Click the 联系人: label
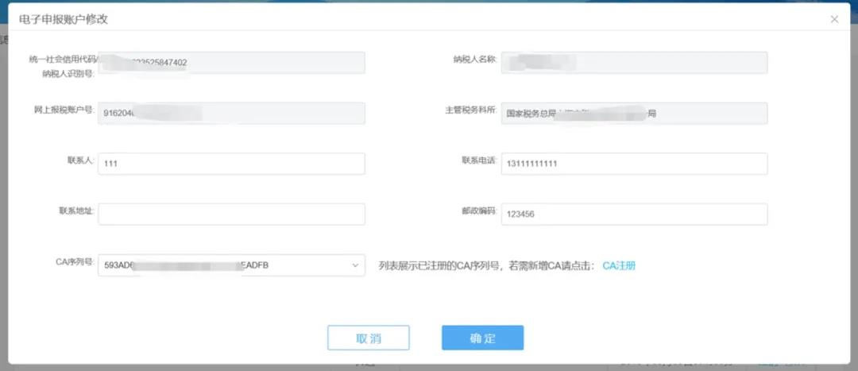858x371 pixels. point(81,160)
